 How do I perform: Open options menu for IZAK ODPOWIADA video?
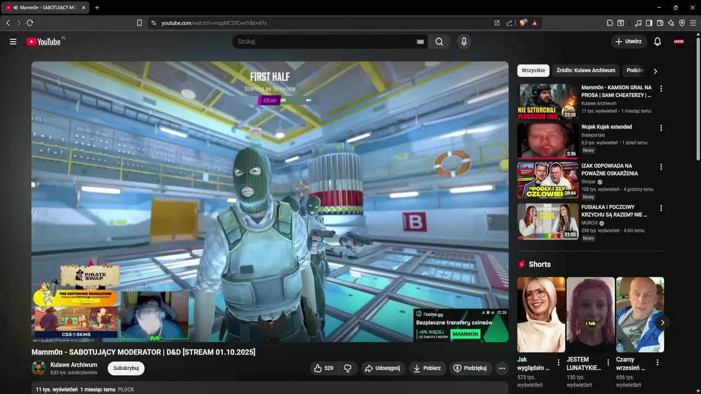(661, 167)
